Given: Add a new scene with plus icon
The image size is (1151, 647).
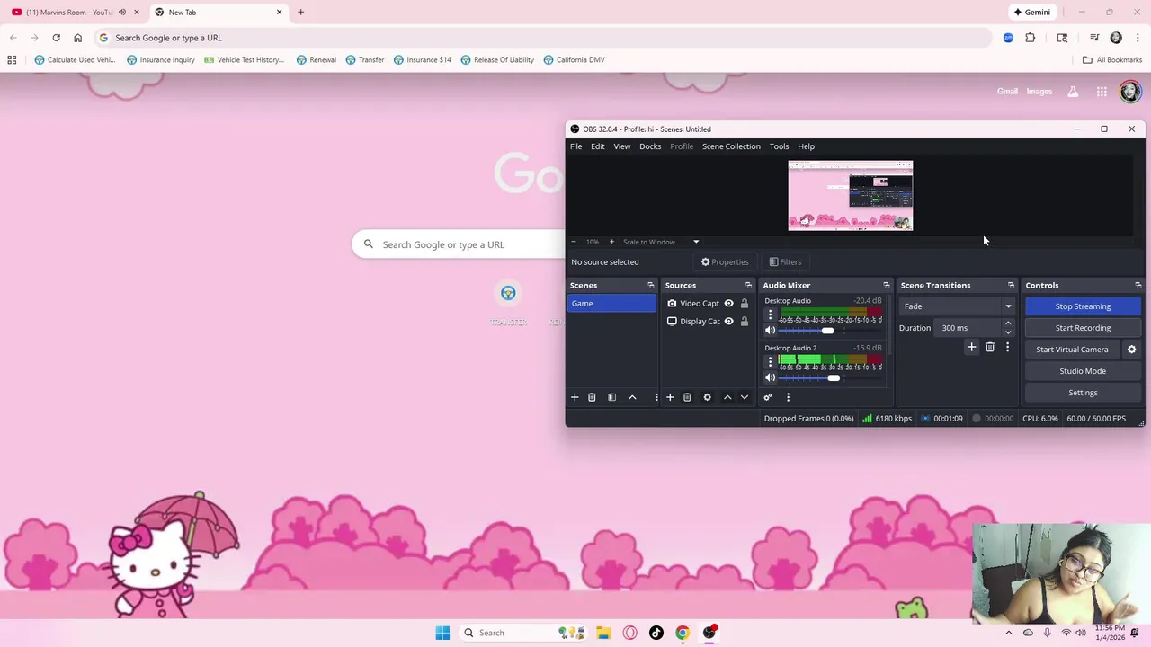Looking at the screenshot, I should click(575, 397).
